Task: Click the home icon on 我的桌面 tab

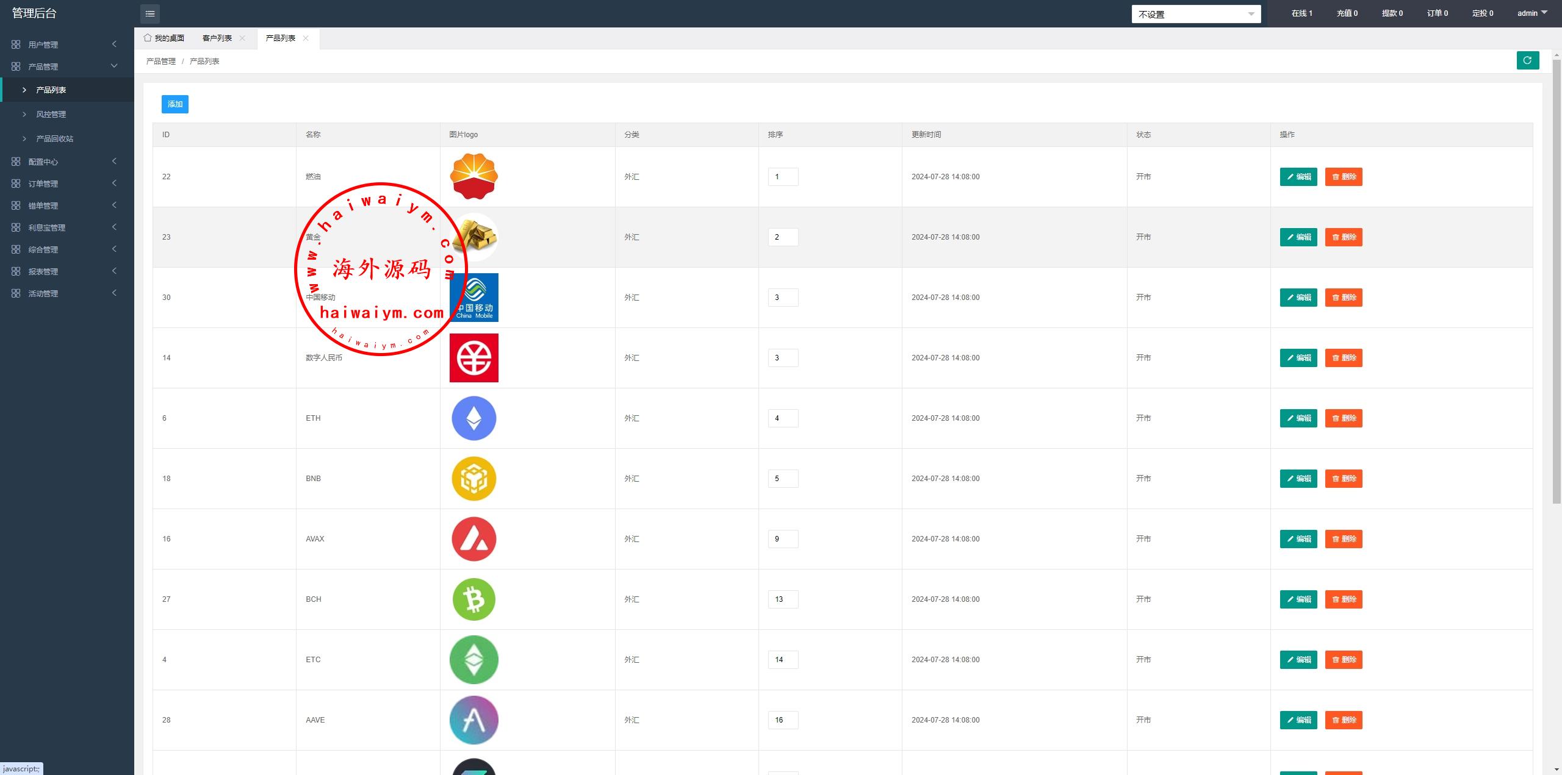Action: pos(148,38)
